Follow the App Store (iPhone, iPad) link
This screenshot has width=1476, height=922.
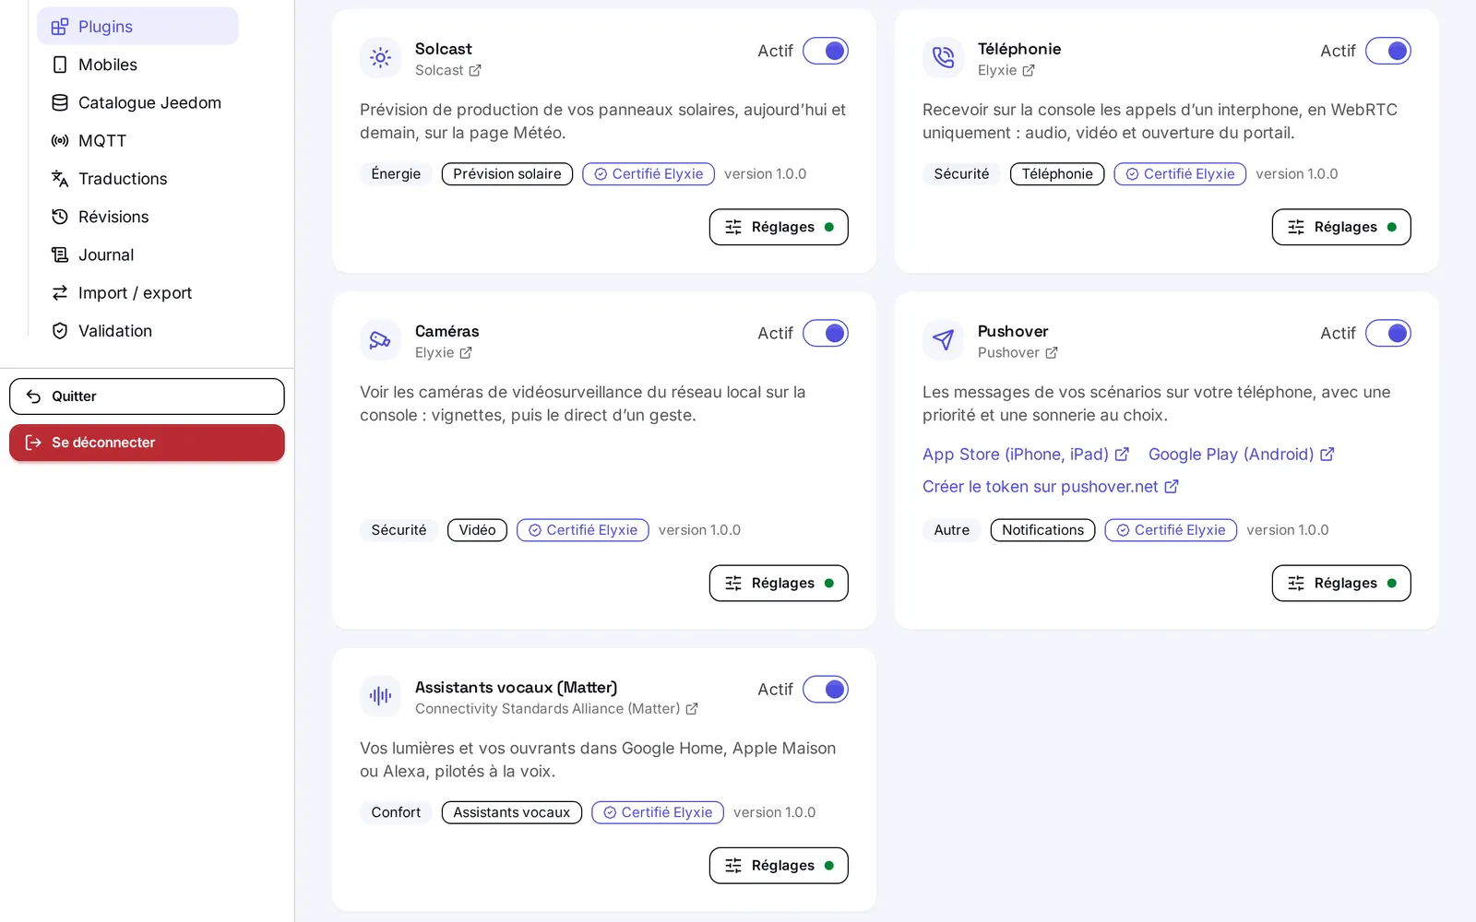(1026, 455)
